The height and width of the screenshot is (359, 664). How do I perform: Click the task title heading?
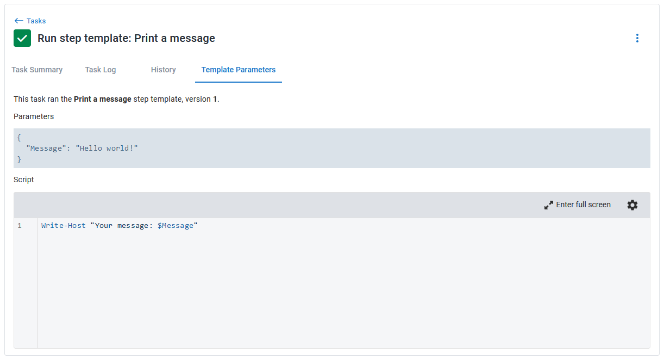click(x=126, y=38)
